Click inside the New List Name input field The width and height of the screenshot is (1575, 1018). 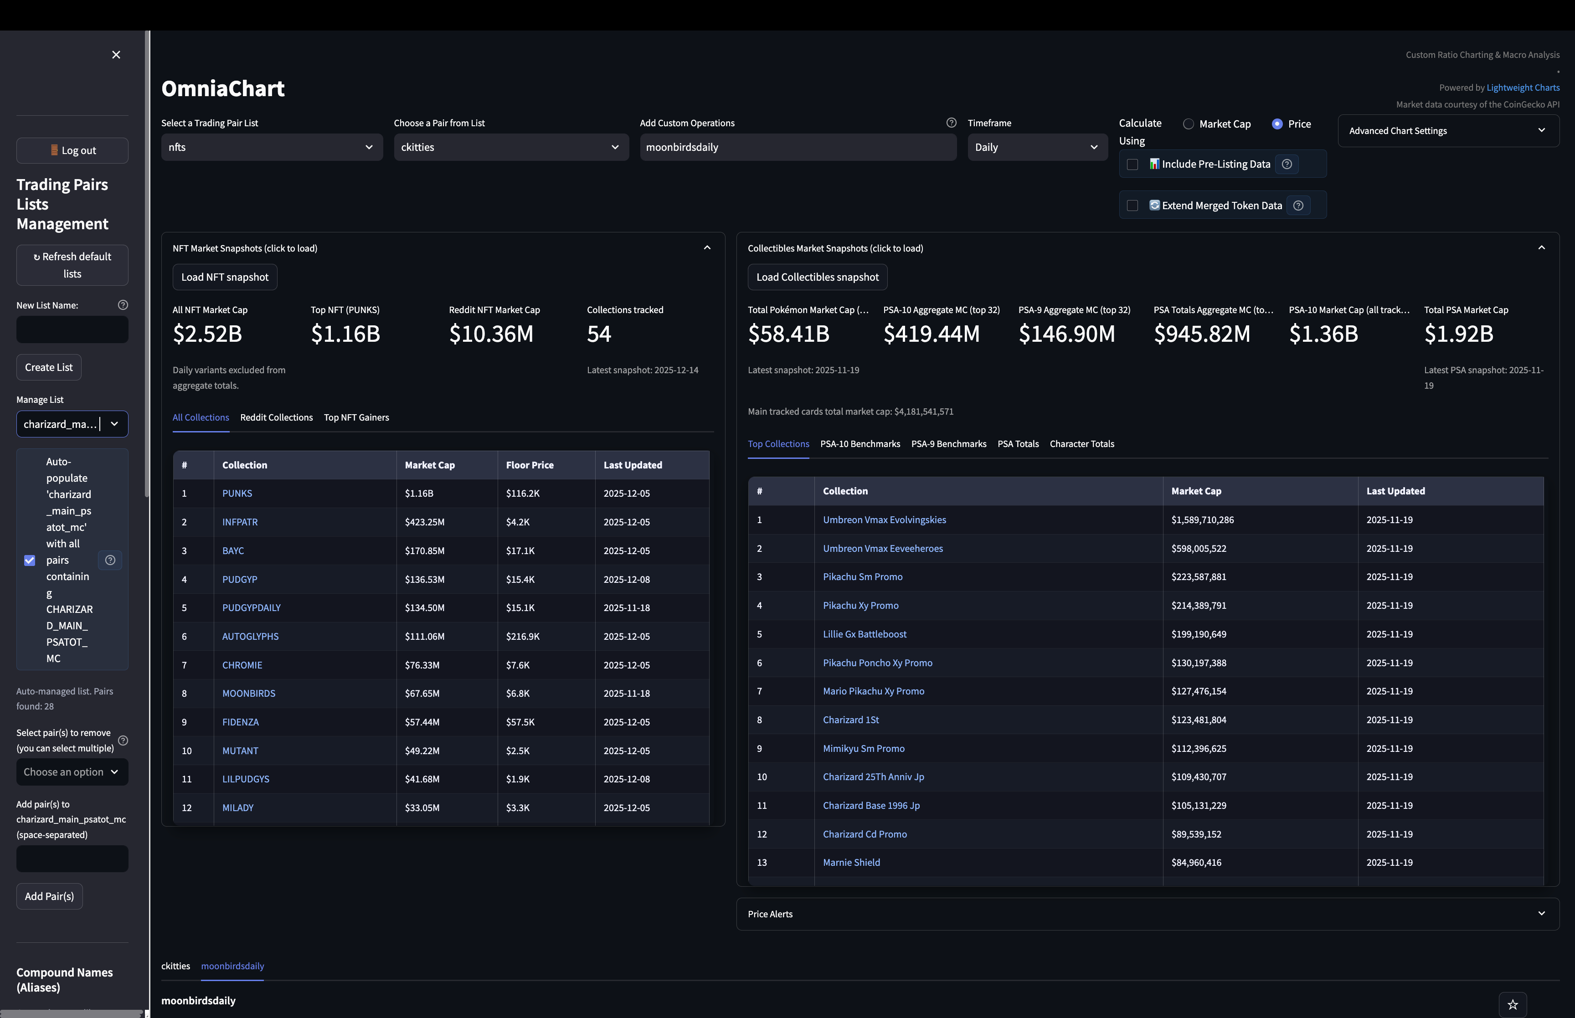(x=72, y=329)
